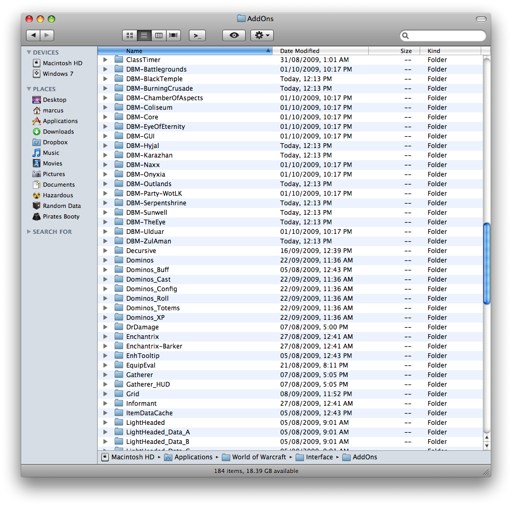Image resolution: width=512 pixels, height=506 pixels.
Task: Collapse the PLACES section
Action: click(29, 89)
